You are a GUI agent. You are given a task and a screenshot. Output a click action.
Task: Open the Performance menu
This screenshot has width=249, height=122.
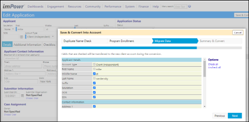113,7
